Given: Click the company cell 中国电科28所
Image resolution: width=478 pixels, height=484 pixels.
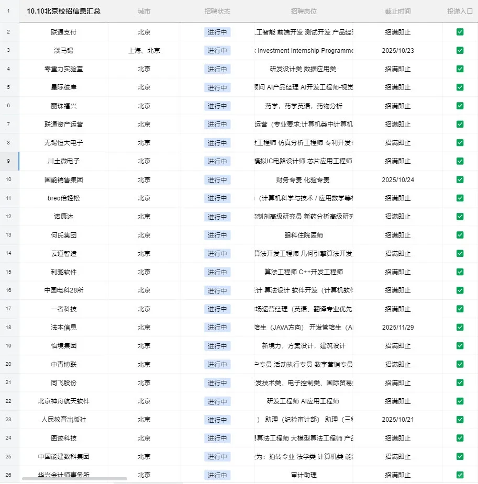Looking at the screenshot, I should (63, 290).
